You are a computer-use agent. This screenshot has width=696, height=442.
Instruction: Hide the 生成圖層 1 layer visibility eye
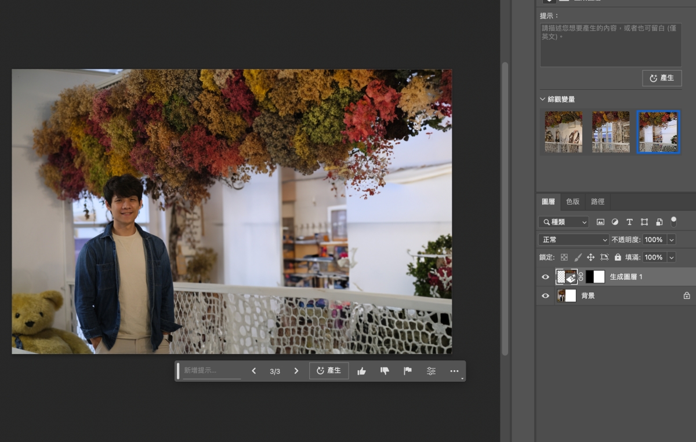545,277
